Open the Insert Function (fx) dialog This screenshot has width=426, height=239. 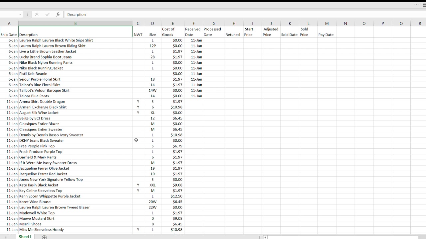58,15
